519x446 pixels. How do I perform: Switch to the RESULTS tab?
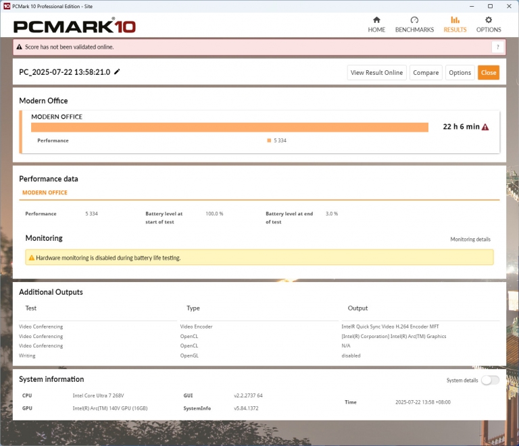click(455, 25)
